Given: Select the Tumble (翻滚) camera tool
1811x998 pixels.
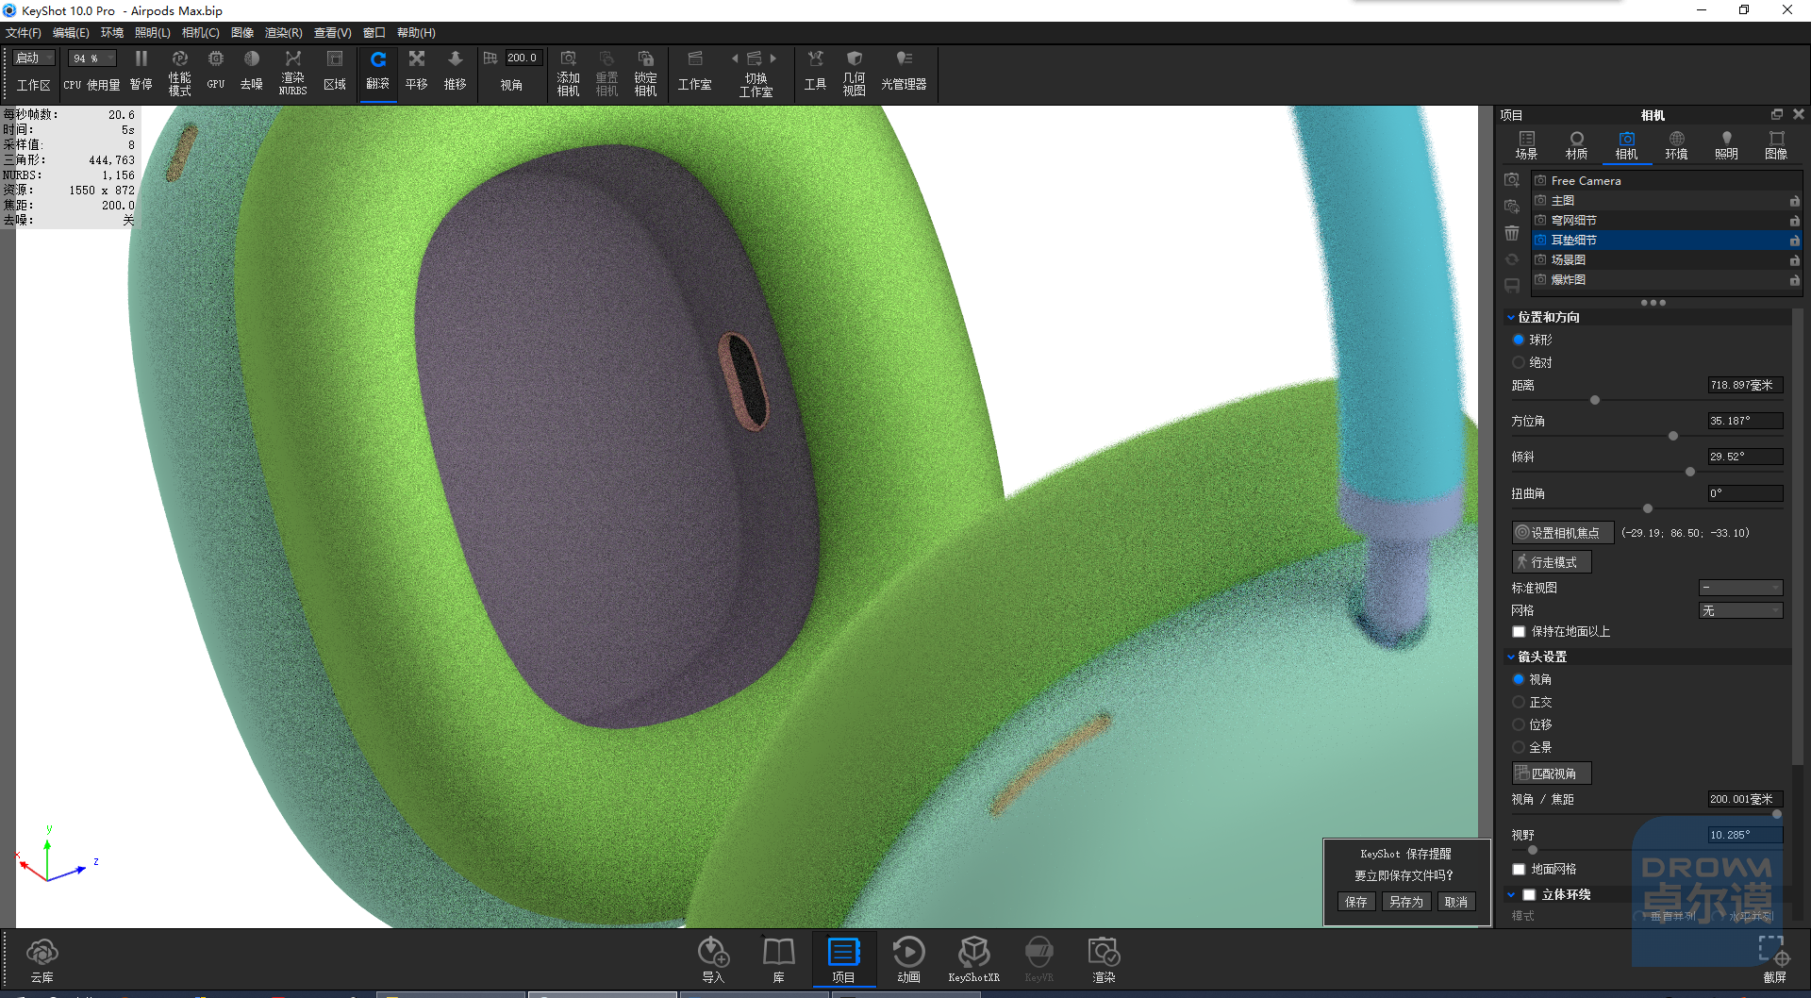Looking at the screenshot, I should 378,71.
